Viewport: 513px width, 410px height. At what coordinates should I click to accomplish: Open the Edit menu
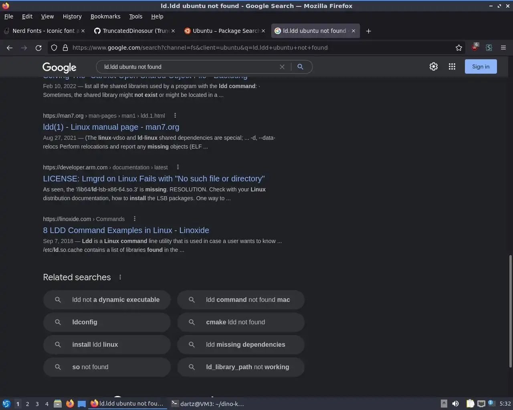(x=27, y=16)
